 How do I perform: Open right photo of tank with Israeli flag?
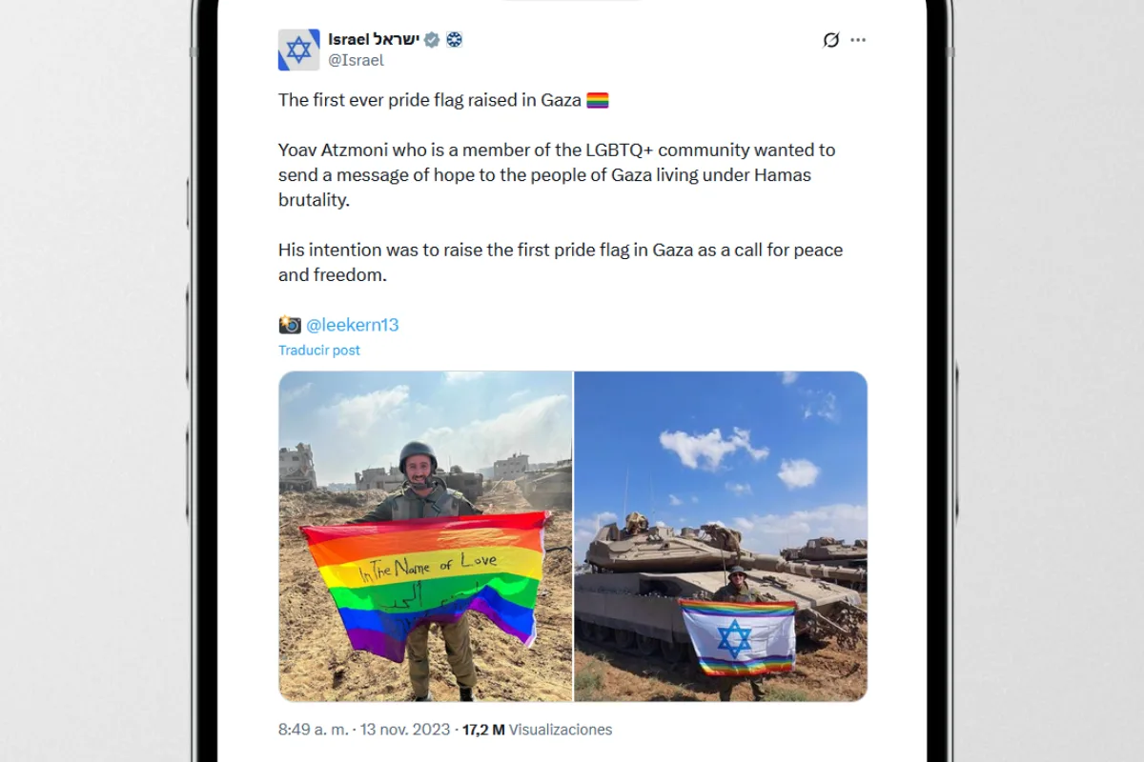(x=721, y=536)
